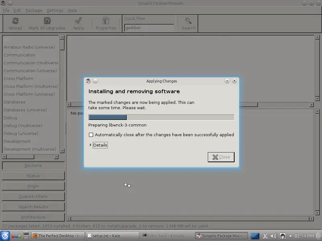Click the Custom Filters button
This screenshot has width=322, height=241.
[33, 196]
